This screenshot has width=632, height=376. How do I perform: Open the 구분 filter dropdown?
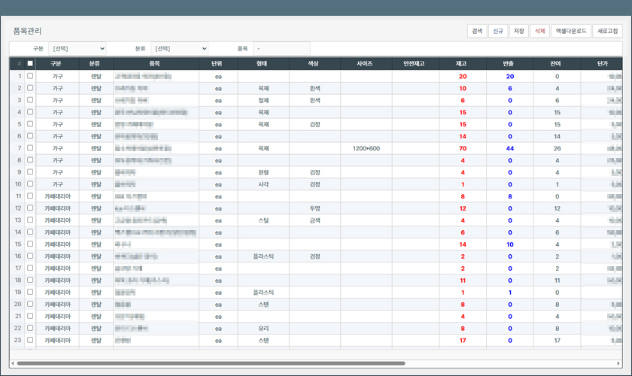(78, 49)
